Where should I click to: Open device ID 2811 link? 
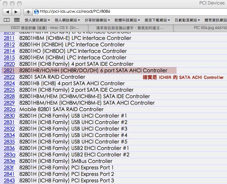[9, 38]
